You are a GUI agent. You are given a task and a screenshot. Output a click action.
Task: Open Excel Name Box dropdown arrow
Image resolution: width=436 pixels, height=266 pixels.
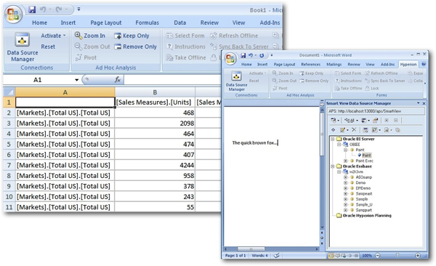pos(76,80)
